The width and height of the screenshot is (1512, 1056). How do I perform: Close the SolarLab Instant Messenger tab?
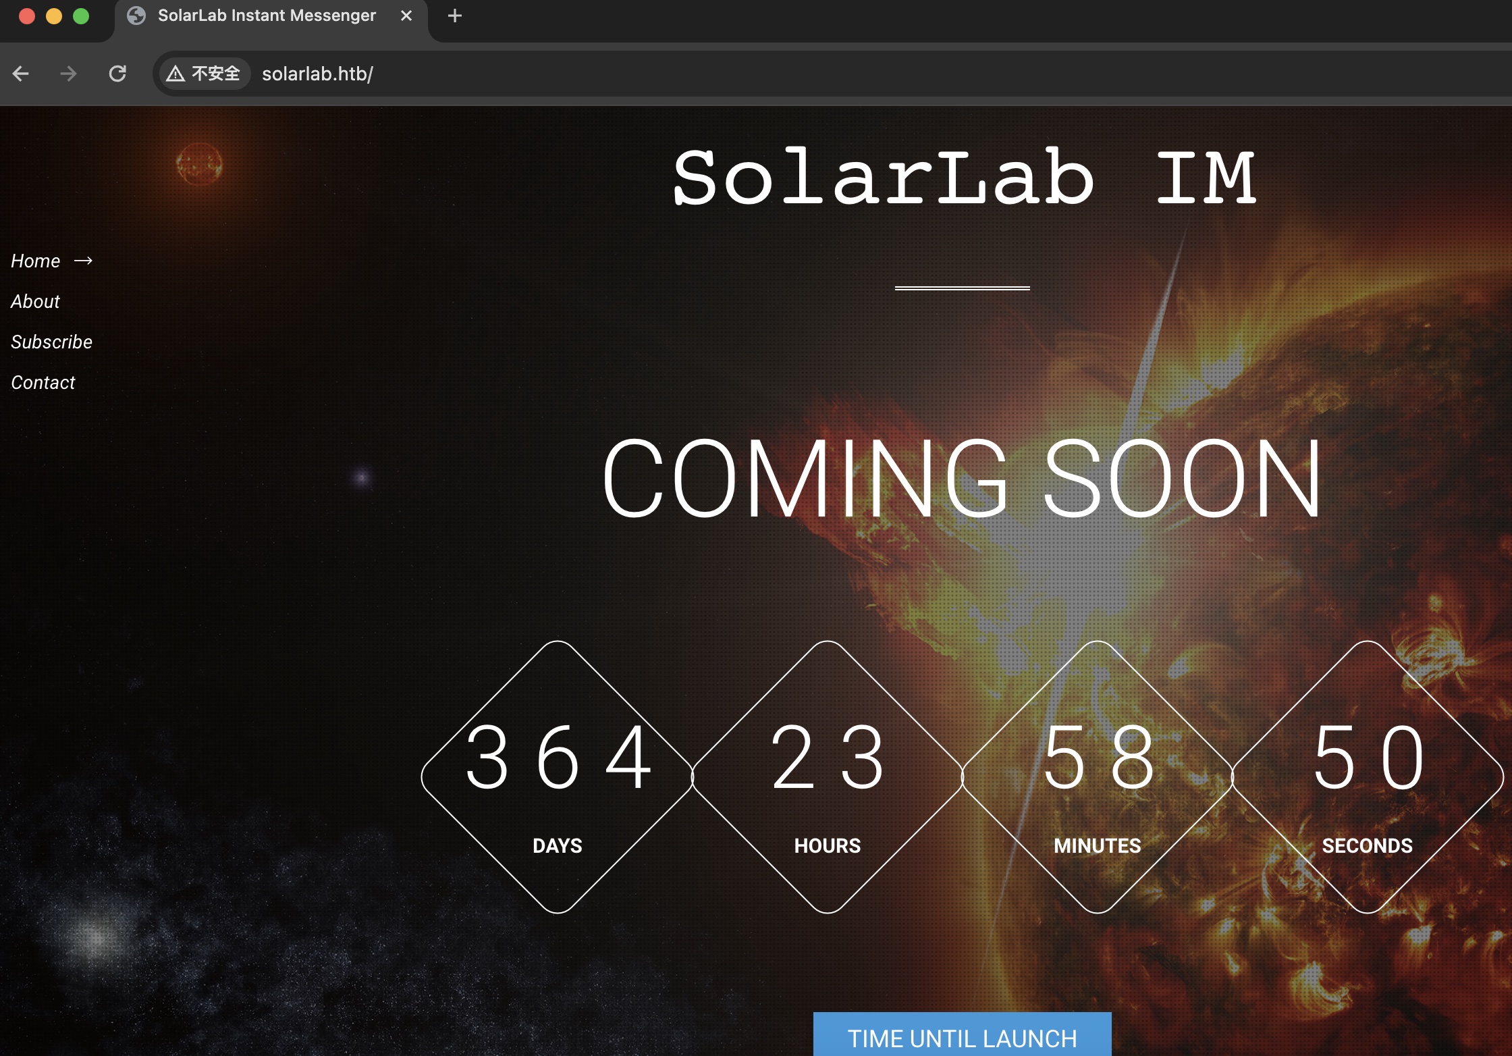(406, 16)
